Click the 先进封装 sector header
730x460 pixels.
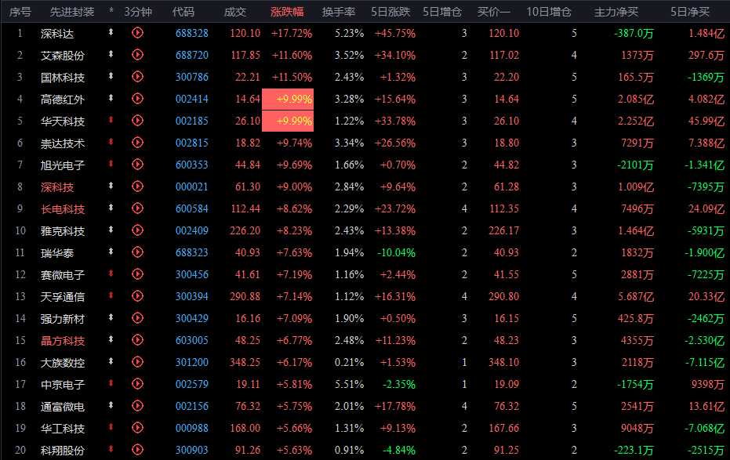(x=72, y=12)
